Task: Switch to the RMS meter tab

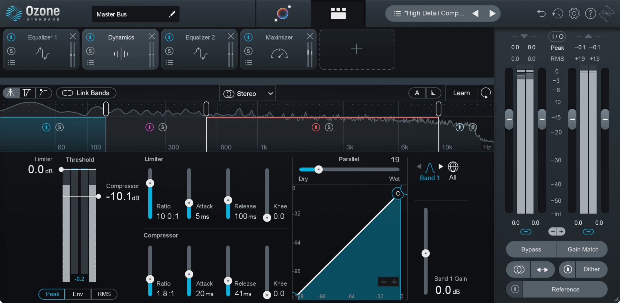Action: tap(104, 294)
